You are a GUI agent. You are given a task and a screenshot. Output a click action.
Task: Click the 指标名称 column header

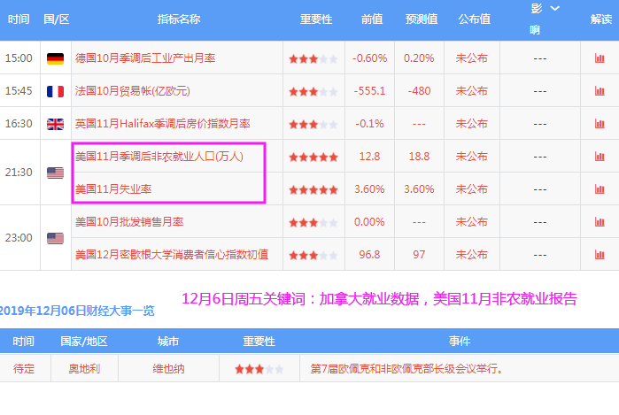pyautogui.click(x=179, y=19)
